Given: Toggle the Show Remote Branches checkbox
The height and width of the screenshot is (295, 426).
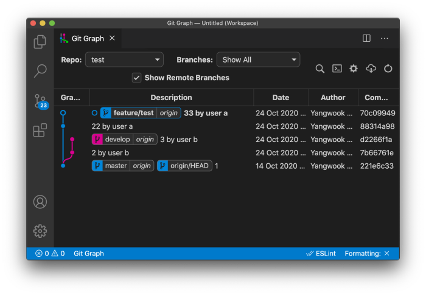Looking at the screenshot, I should pos(137,78).
